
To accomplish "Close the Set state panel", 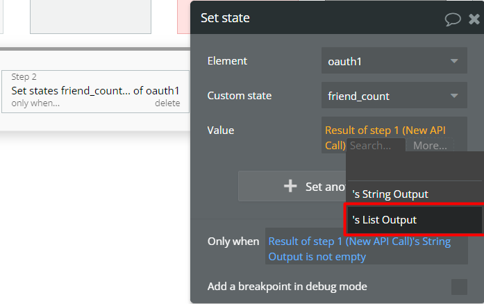I will pos(474,19).
